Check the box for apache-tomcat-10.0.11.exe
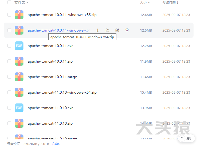199x147 pixels. tap(9, 46)
